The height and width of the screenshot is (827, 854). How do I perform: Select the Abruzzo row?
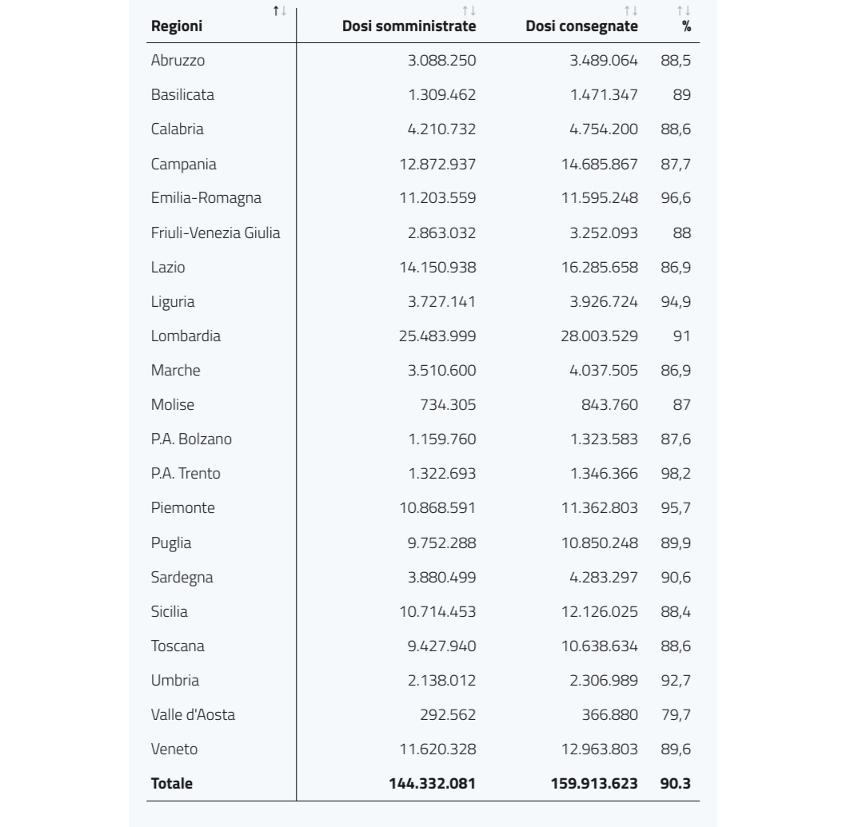click(x=423, y=61)
